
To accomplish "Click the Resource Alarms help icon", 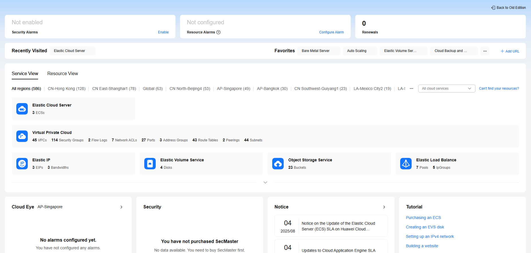I will point(218,32).
